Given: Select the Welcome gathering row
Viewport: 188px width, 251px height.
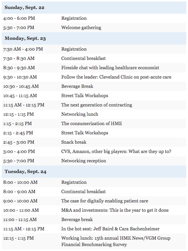Looking at the screenshot, I should pos(94,28).
